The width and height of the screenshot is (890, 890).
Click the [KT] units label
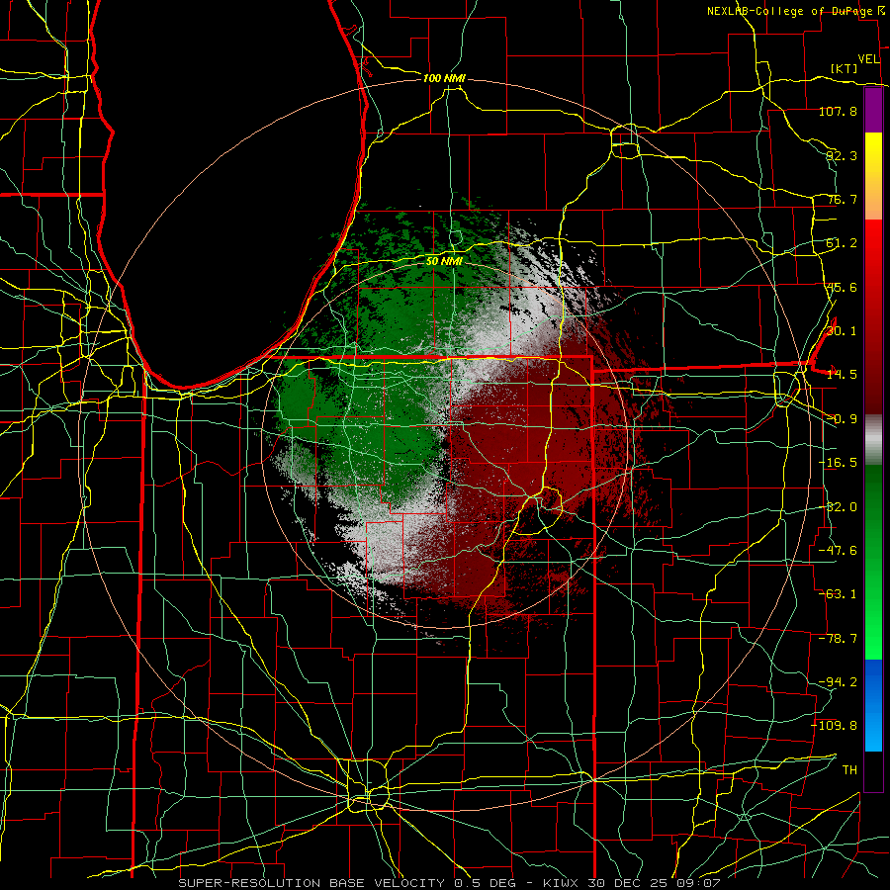pyautogui.click(x=844, y=68)
